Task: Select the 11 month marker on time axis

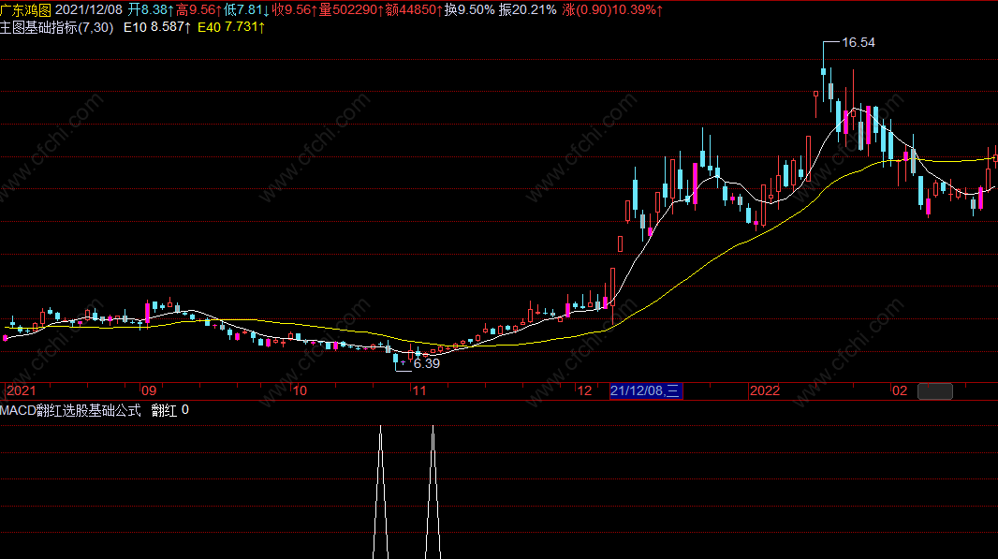Action: coord(418,390)
